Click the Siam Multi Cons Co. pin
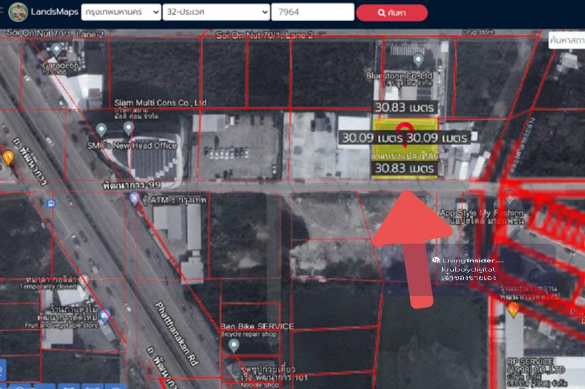This screenshot has height=389, width=585. coord(129,127)
